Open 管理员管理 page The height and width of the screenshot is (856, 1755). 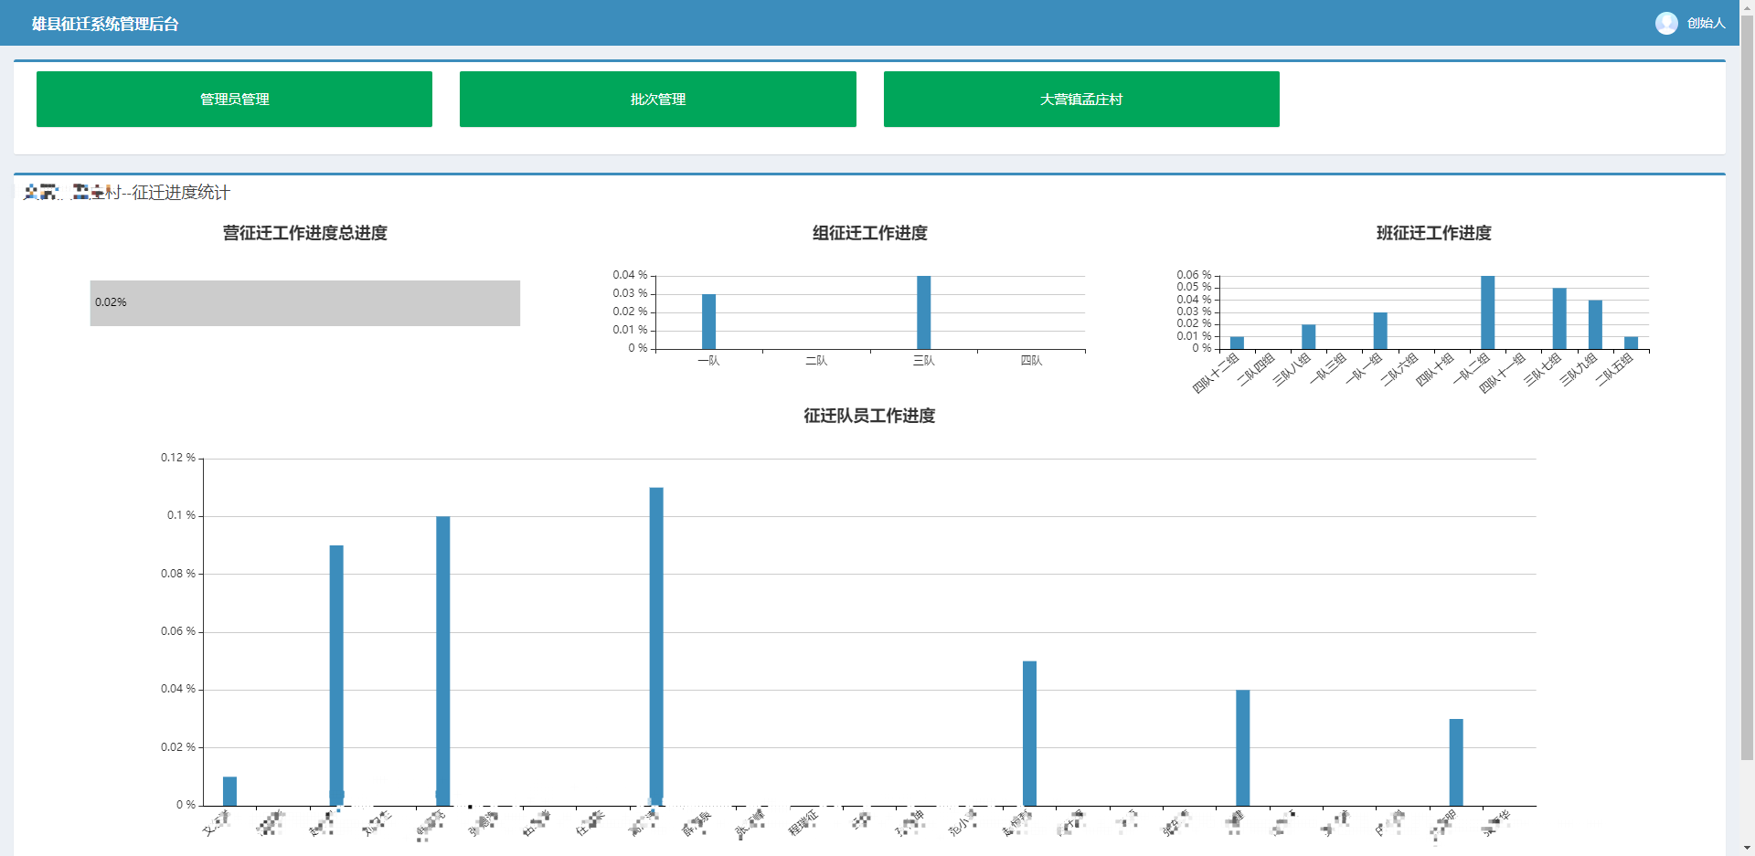click(234, 99)
